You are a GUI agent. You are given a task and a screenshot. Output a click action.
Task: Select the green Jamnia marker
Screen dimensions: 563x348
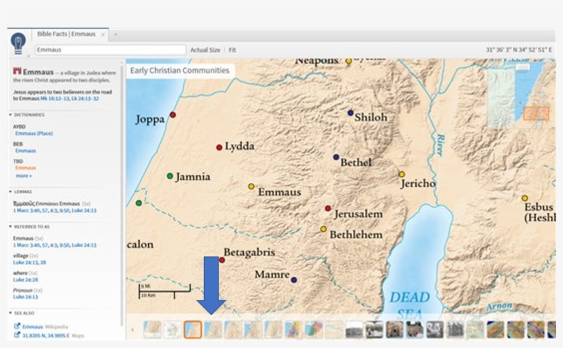pos(170,176)
